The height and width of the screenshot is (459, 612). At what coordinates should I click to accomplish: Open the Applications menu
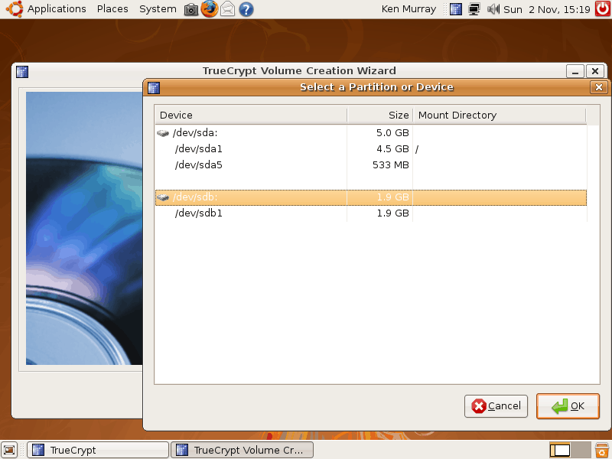tap(57, 9)
